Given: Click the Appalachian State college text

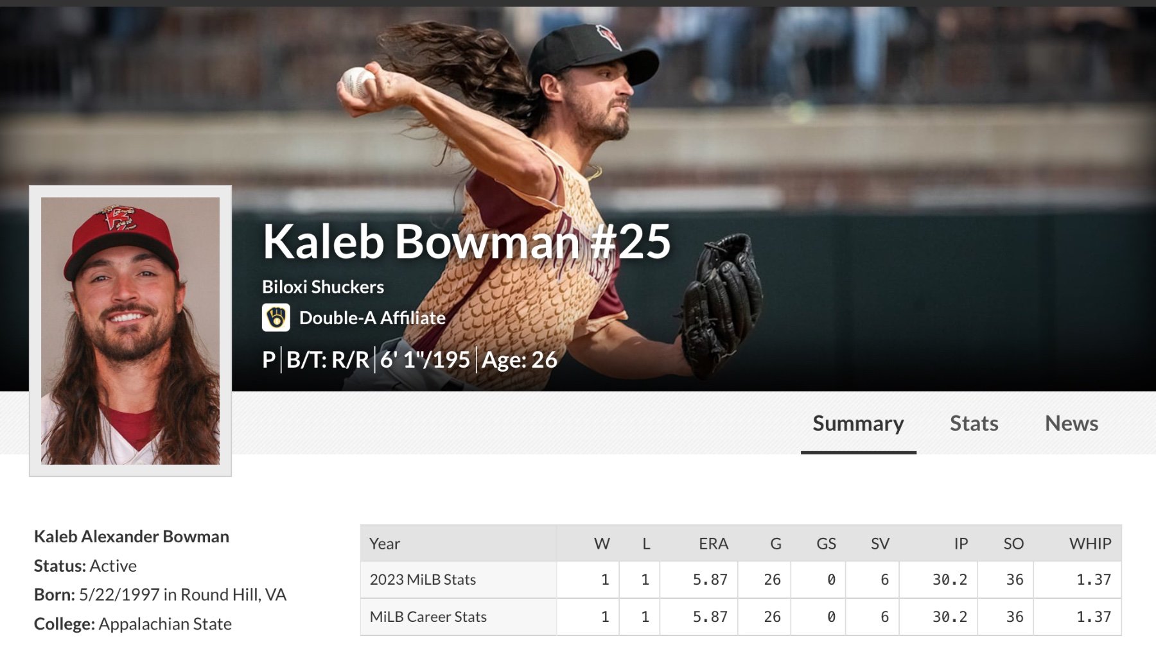Looking at the screenshot, I should point(165,624).
